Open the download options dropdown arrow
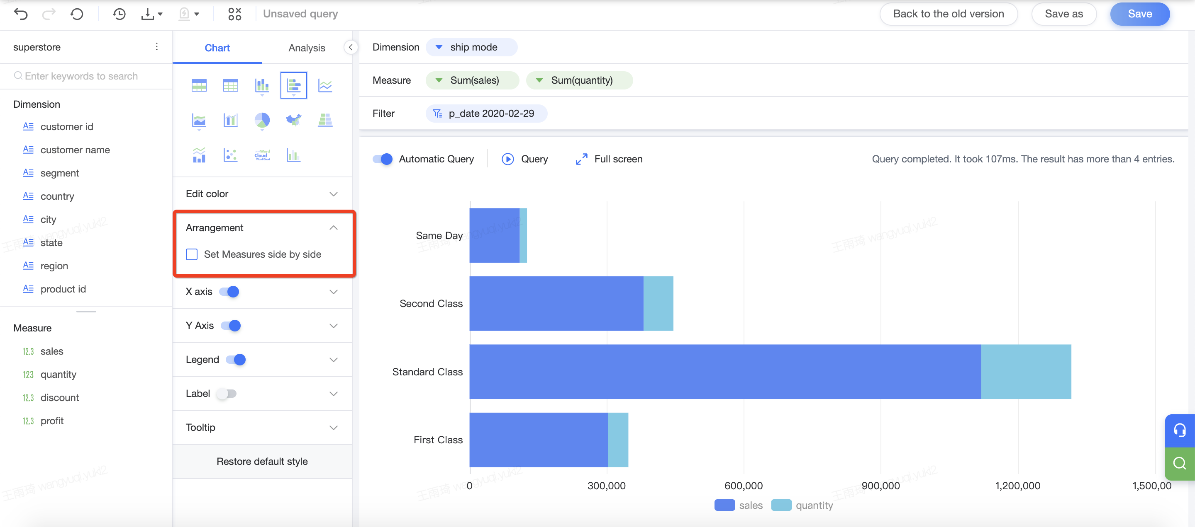1195x527 pixels. coord(161,15)
